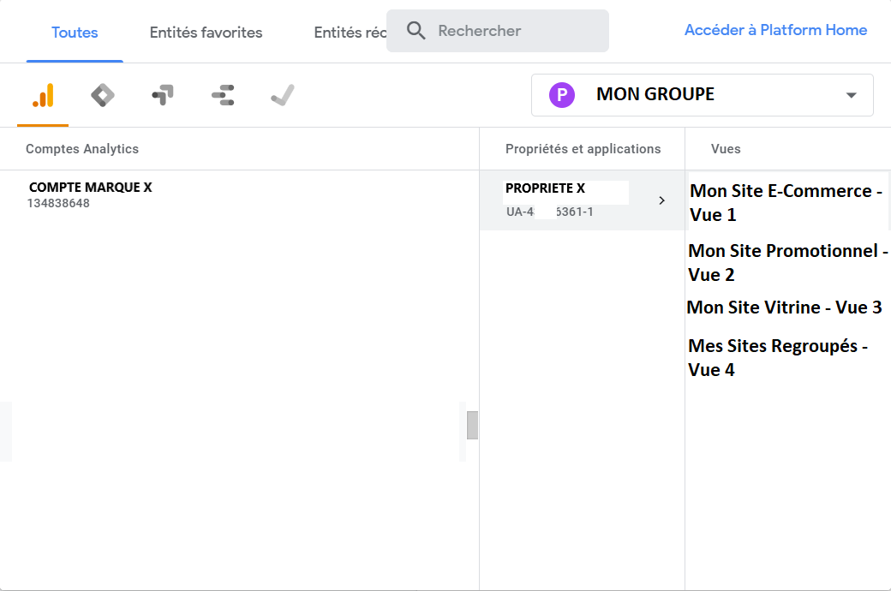Choose Mon Site Vitrine - Vue 3
891x591 pixels.
pos(784,307)
